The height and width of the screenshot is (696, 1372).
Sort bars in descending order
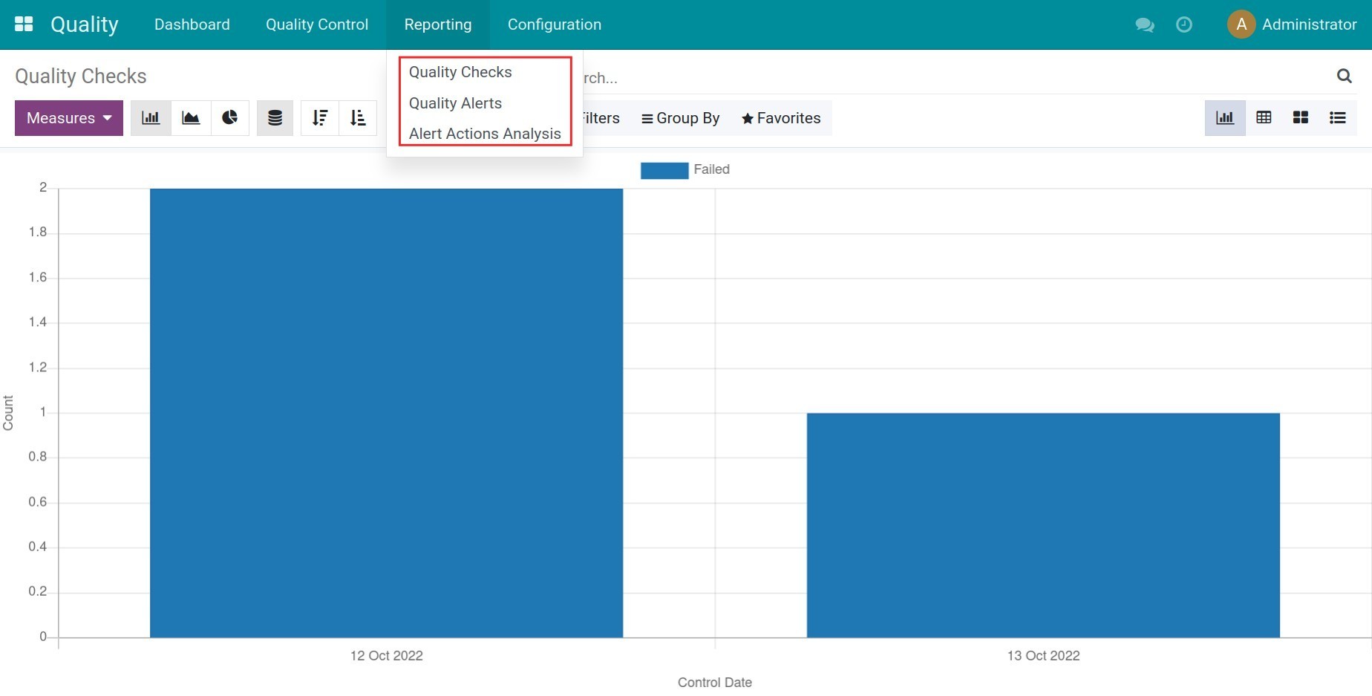[320, 118]
